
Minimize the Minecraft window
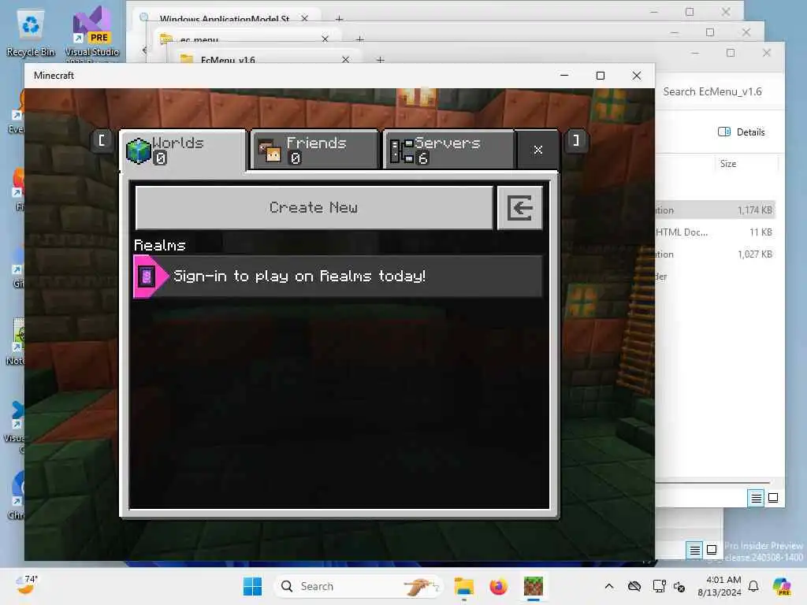564,76
